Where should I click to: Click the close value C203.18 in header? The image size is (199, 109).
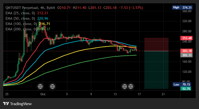[110, 8]
